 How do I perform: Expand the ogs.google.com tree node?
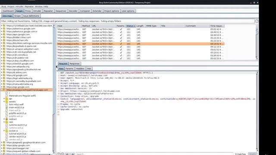2,87
